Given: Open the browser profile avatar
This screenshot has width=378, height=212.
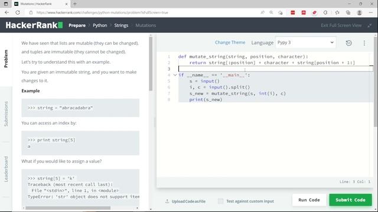Looking at the screenshot, I should (360, 12).
